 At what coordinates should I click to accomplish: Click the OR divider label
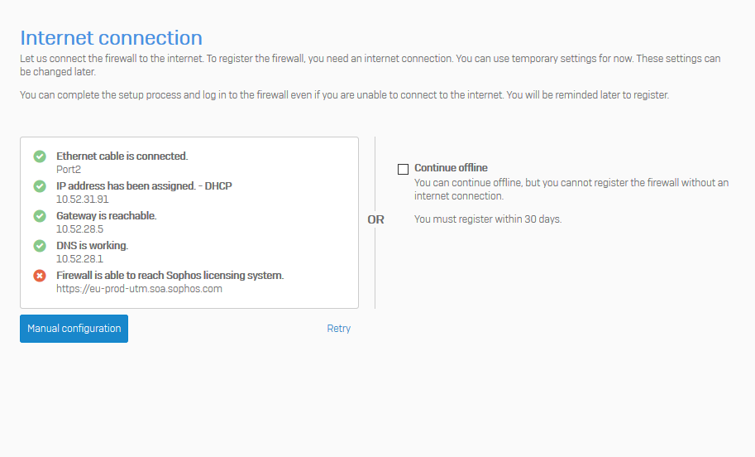click(375, 220)
